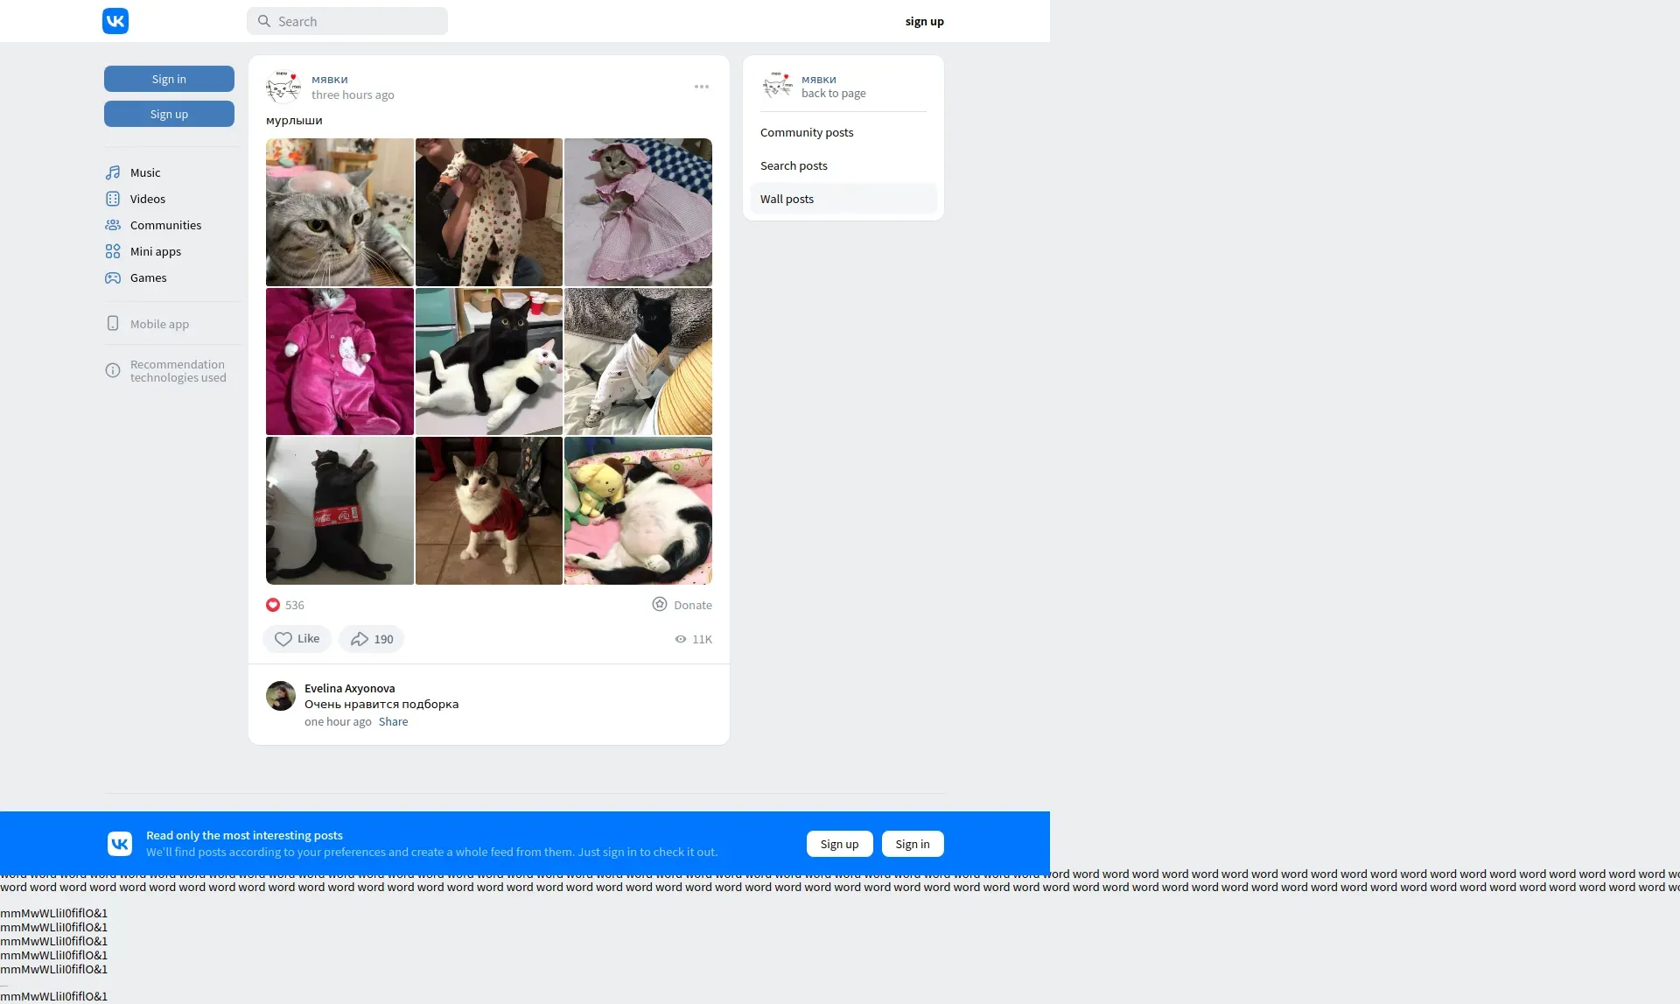The image size is (1680, 1004).
Task: Open Videos section icon
Action: coord(113,199)
